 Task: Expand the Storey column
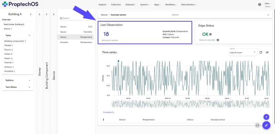(39, 14)
